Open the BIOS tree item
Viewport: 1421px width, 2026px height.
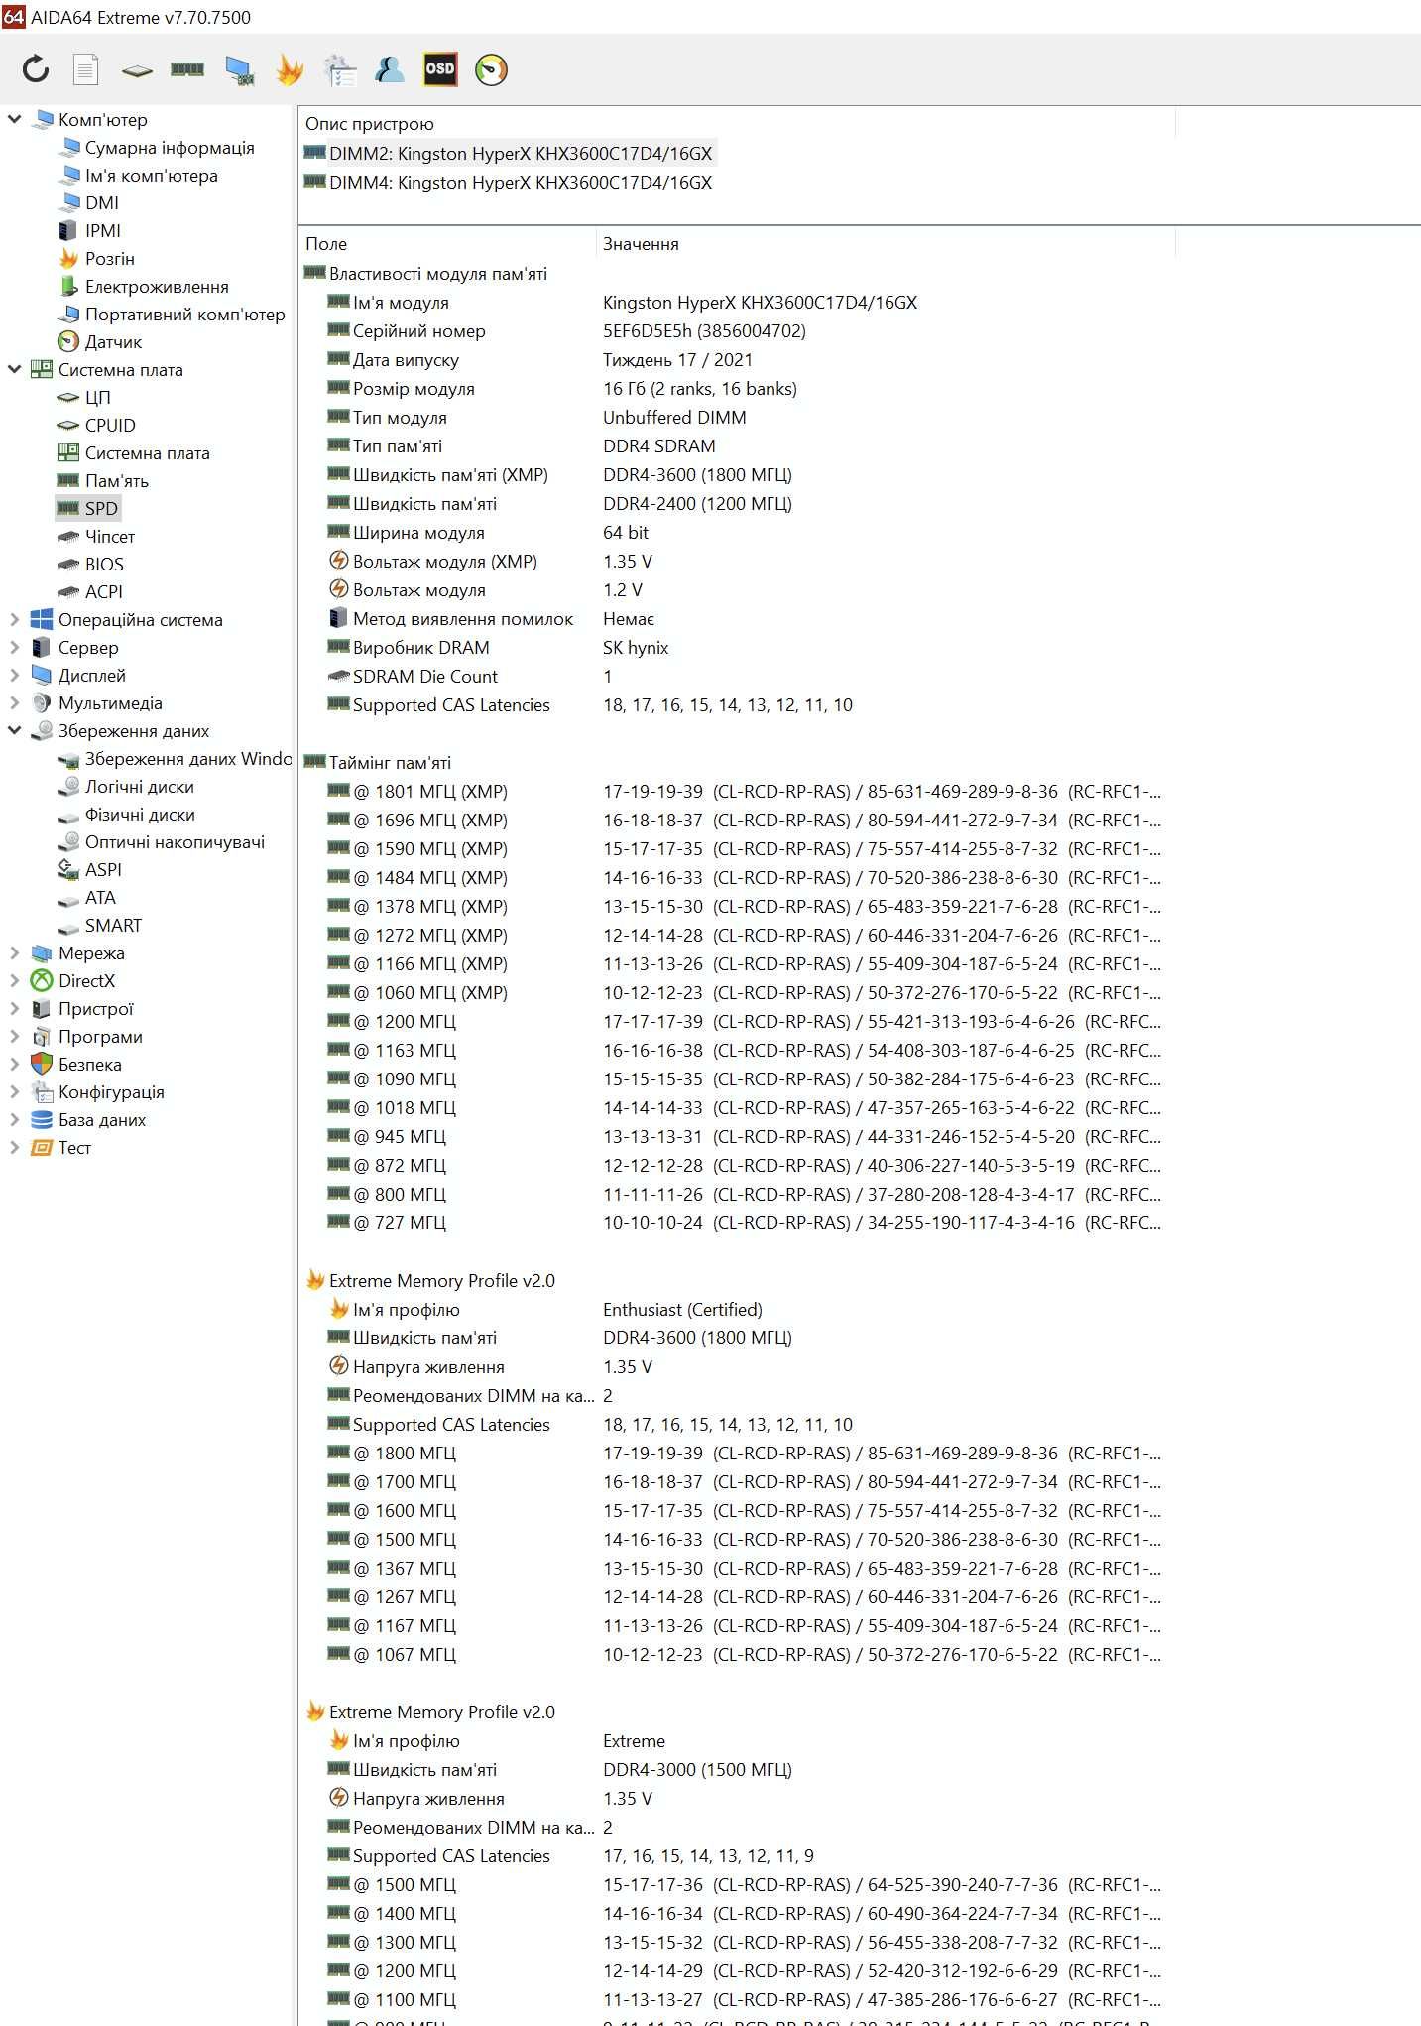coord(104,564)
